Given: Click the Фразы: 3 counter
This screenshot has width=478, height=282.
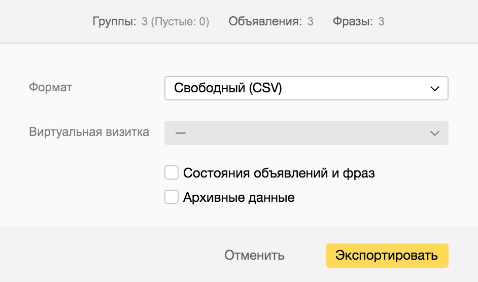Looking at the screenshot, I should (358, 21).
